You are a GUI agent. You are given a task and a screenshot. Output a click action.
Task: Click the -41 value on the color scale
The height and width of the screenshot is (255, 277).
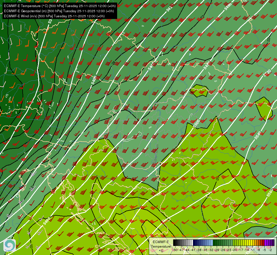coord(193,250)
